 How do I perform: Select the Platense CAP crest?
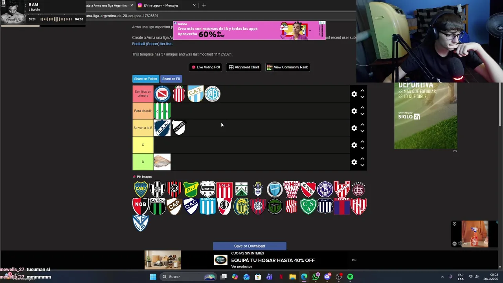pyautogui.click(x=174, y=206)
